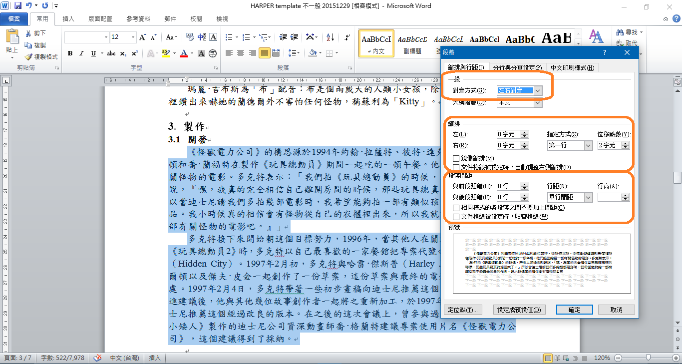
Task: Check the 鏡像縮排 checkbox
Action: (456, 158)
